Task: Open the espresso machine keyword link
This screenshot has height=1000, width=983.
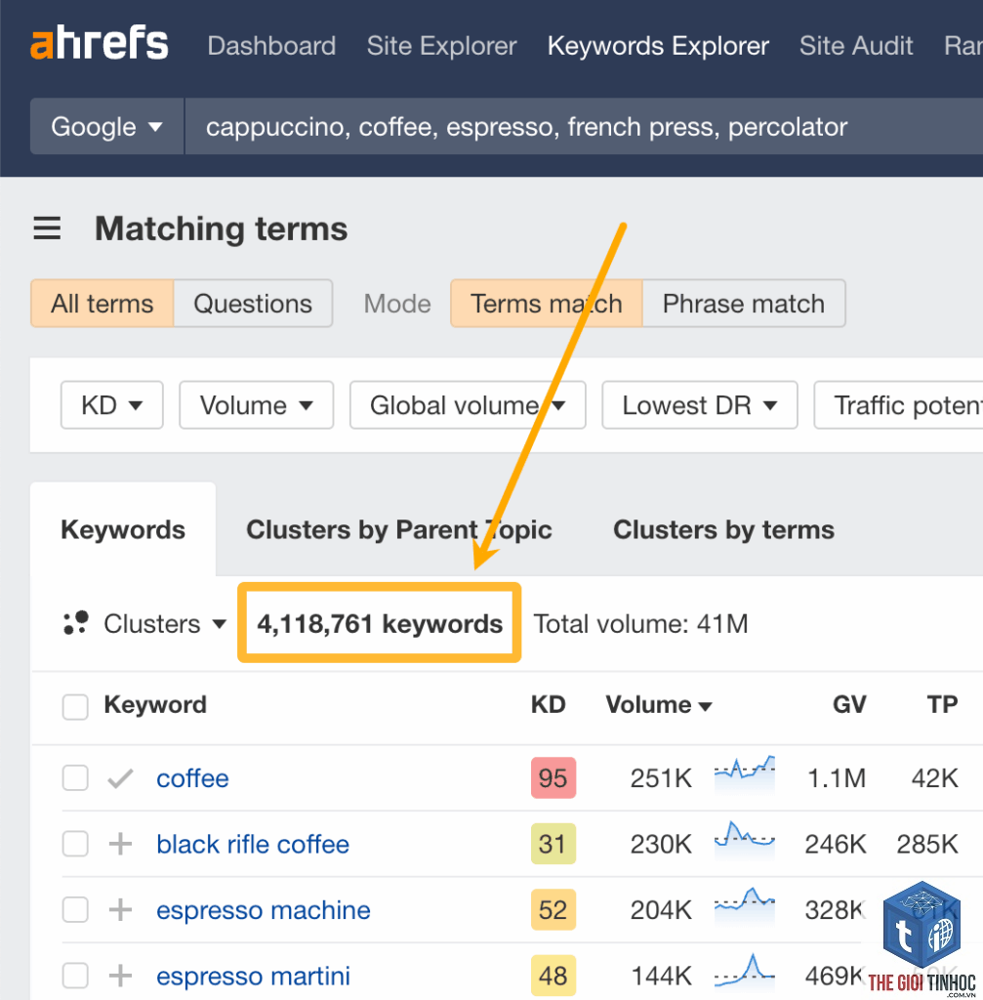Action: (x=264, y=909)
